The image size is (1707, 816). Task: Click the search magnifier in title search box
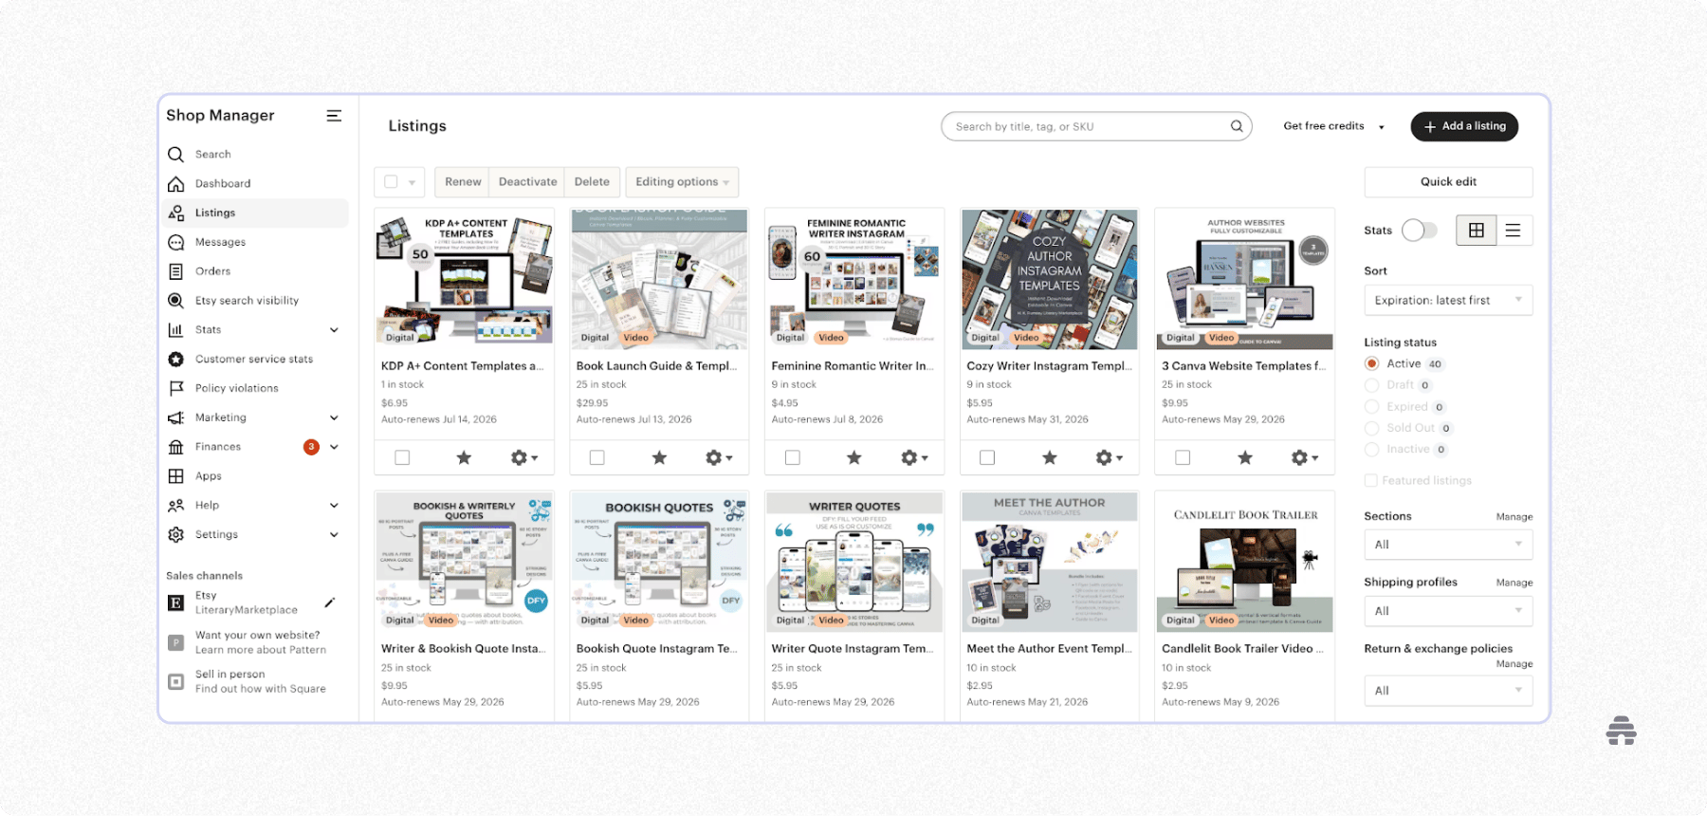pyautogui.click(x=1237, y=126)
